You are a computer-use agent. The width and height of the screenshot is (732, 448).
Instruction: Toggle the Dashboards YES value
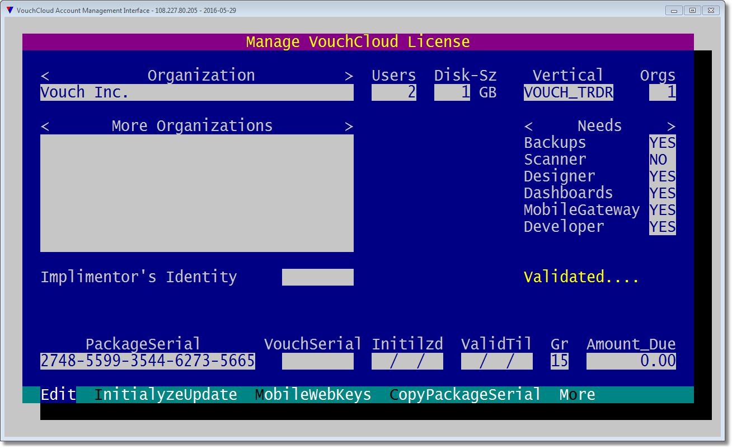pyautogui.click(x=663, y=193)
